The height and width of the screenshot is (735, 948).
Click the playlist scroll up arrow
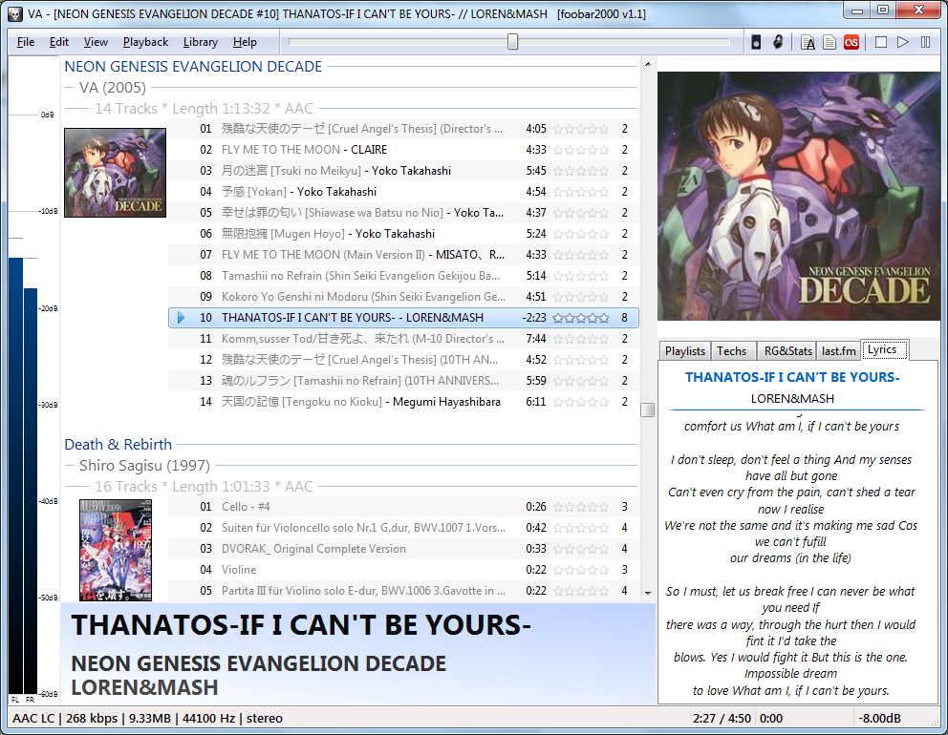point(648,63)
